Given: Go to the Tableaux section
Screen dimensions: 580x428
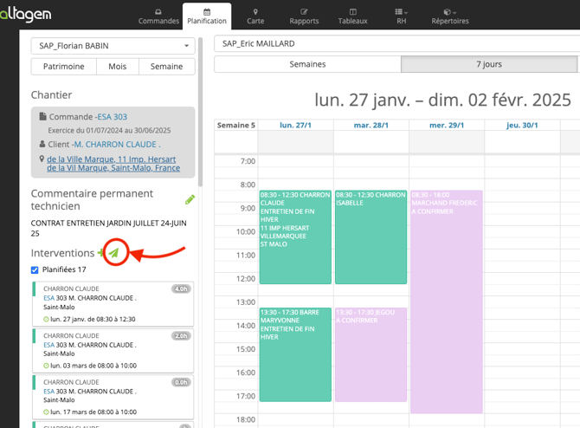Looking at the screenshot, I should pos(352,16).
